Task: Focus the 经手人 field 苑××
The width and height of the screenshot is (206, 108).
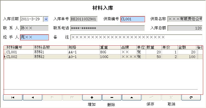Action: tap(34, 37)
